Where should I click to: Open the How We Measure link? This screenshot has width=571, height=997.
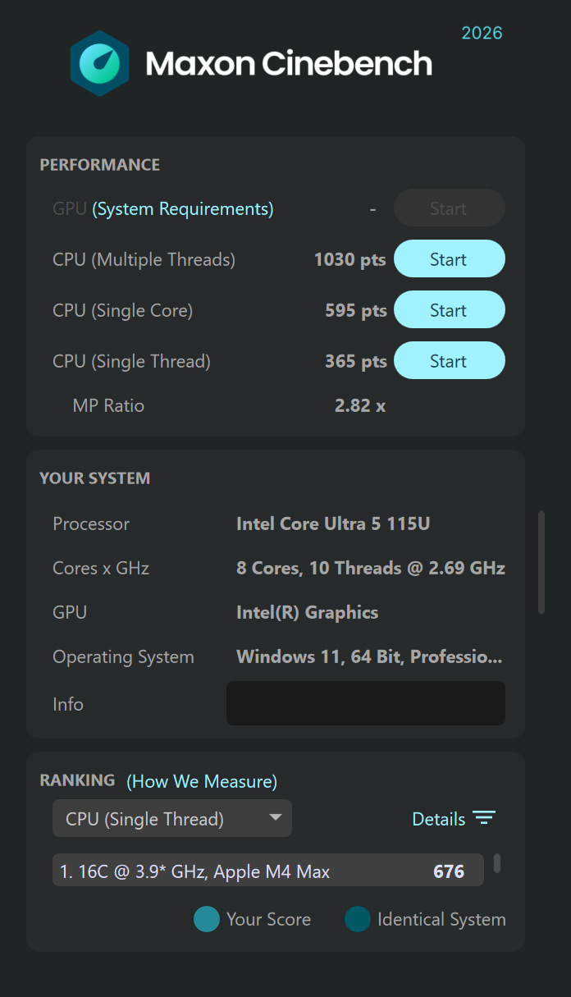(x=202, y=781)
